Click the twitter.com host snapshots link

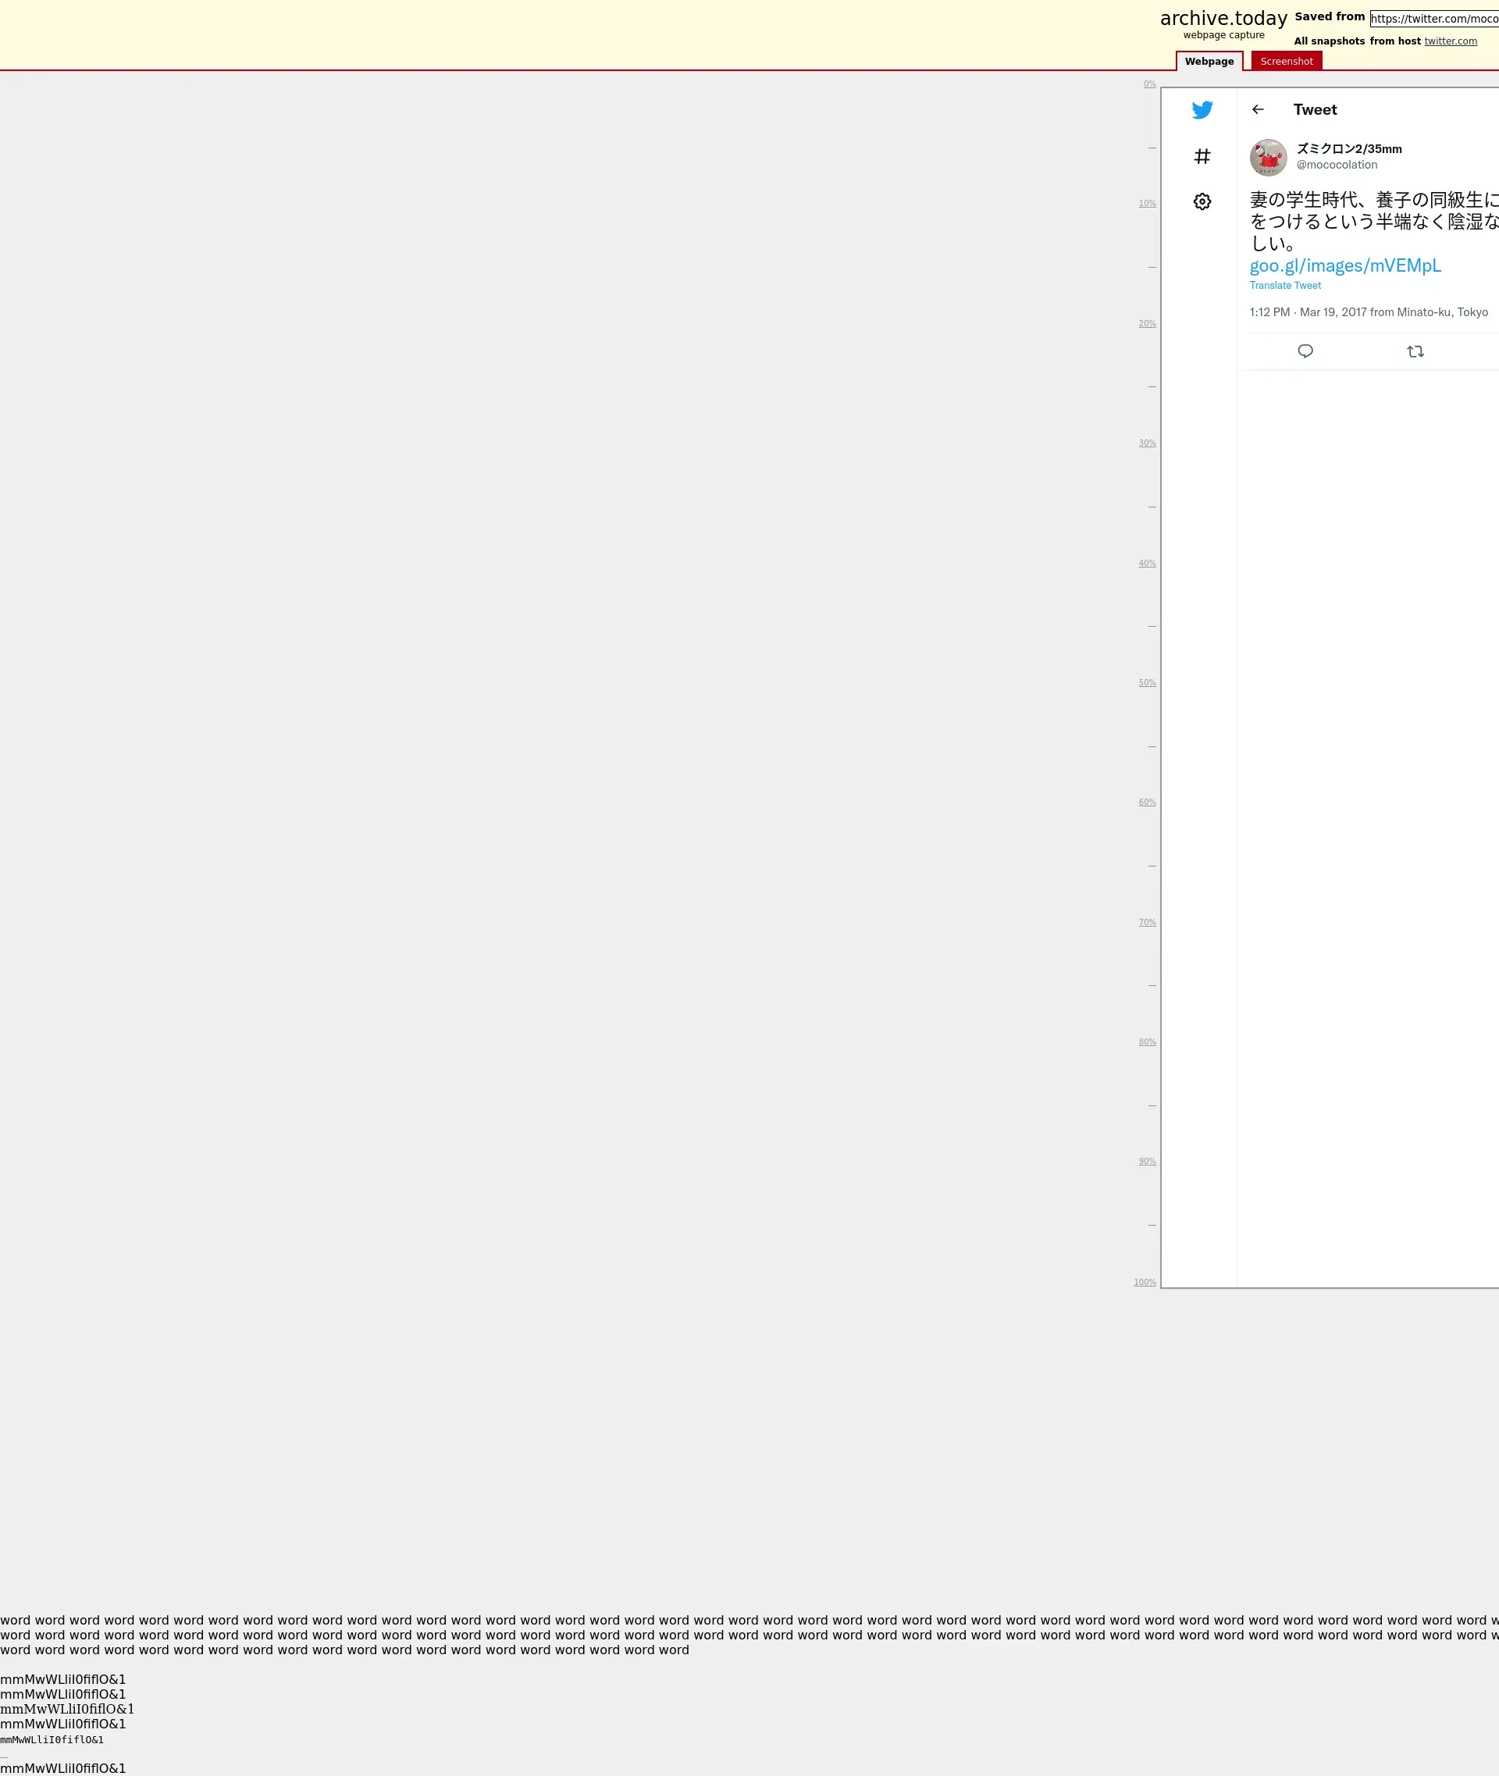(x=1450, y=41)
